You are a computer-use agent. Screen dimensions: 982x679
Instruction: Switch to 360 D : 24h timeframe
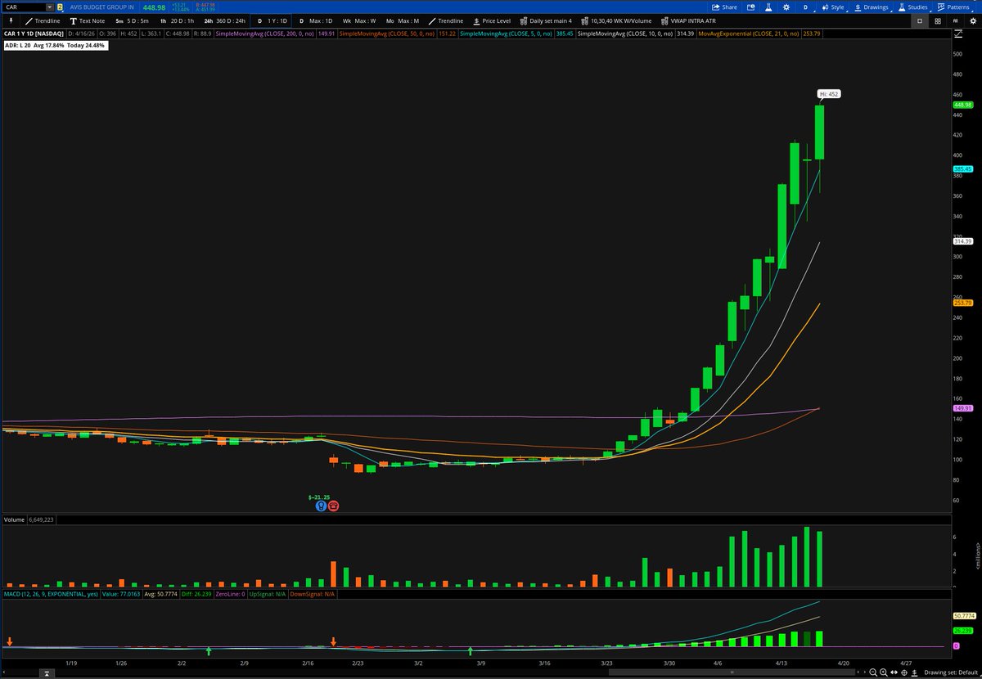225,20
